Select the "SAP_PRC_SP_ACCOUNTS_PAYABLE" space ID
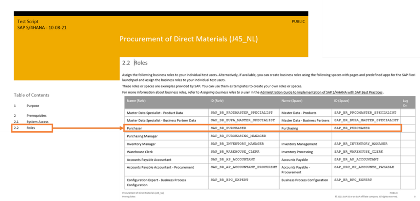Screen dimensions: 420x201 tap(364, 167)
